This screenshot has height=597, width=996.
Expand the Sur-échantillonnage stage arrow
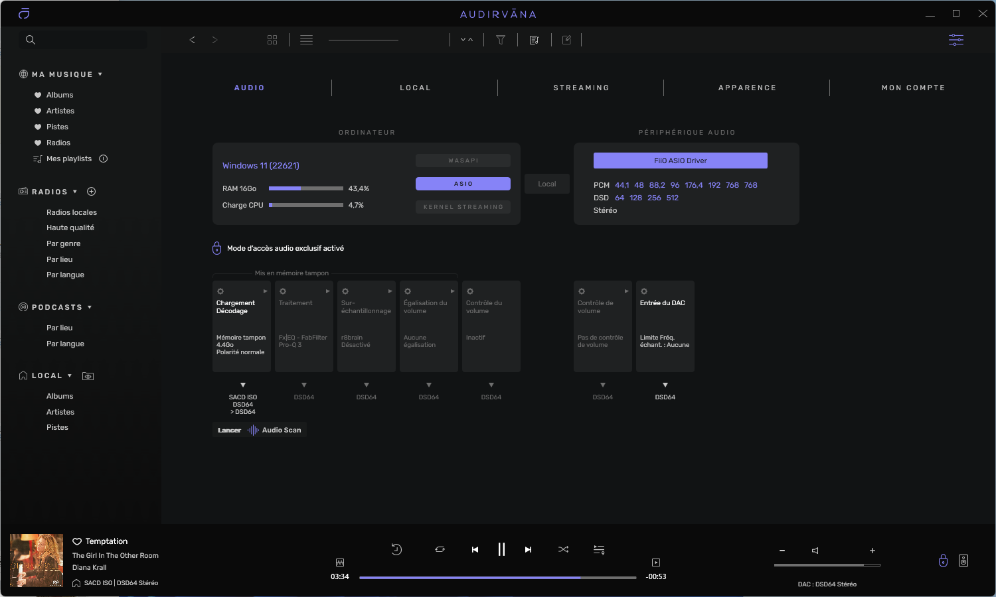(390, 291)
